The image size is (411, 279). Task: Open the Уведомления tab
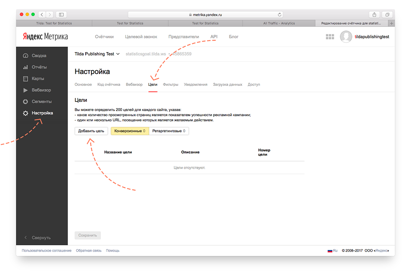click(196, 85)
